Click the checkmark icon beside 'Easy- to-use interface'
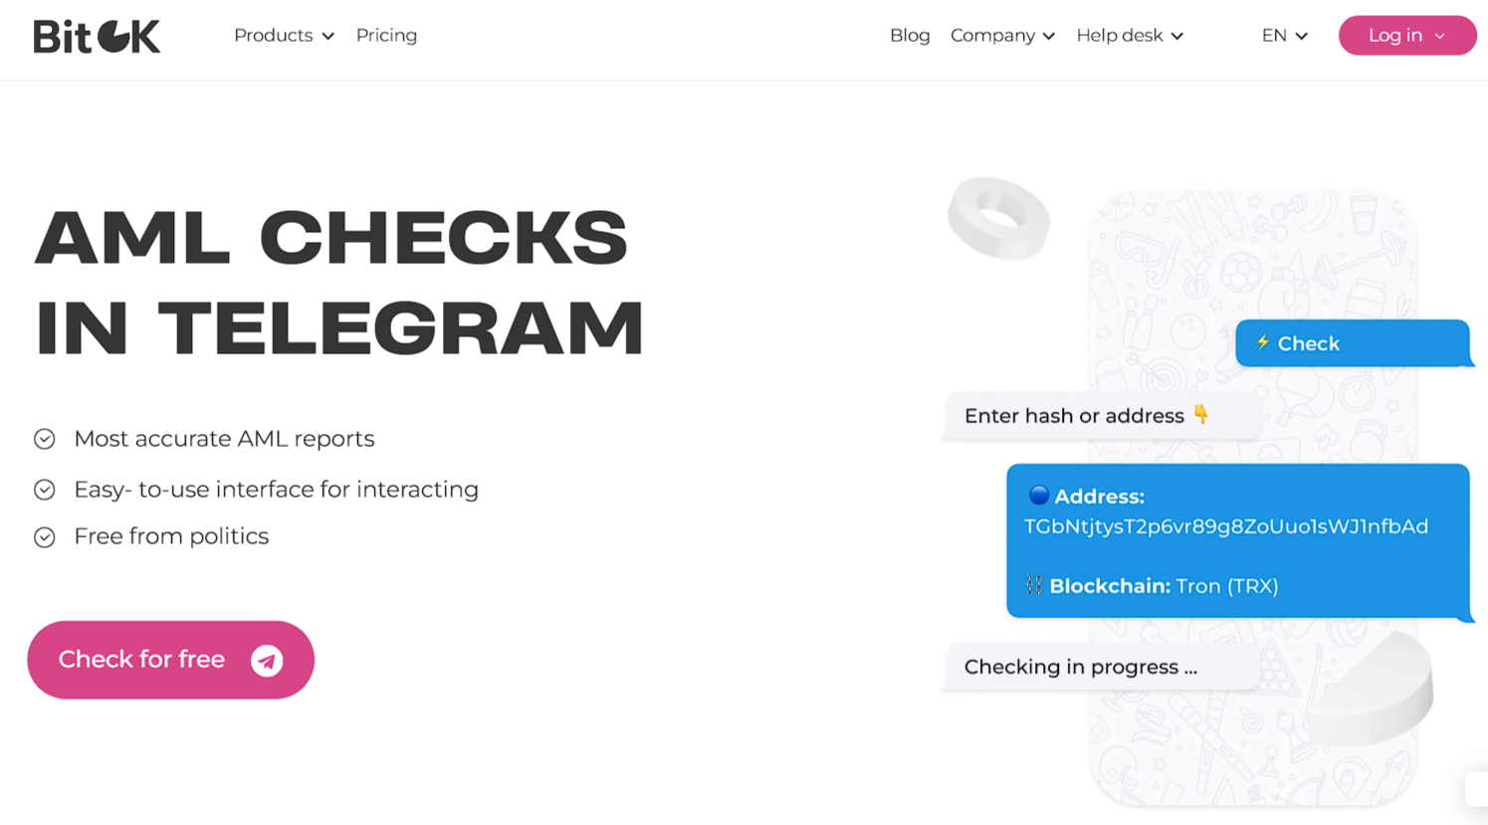 44,490
